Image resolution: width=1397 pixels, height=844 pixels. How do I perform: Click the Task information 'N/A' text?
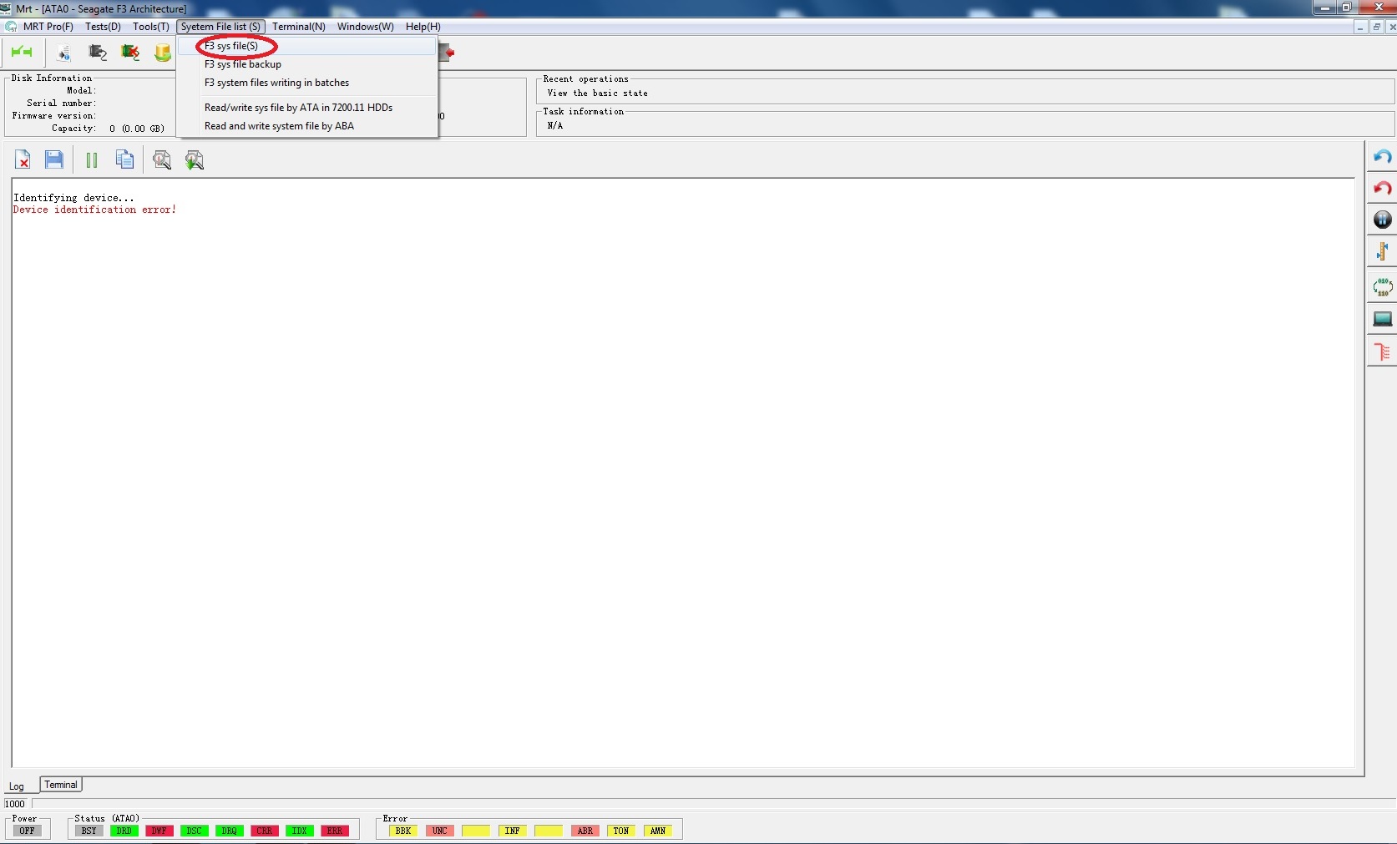[555, 125]
